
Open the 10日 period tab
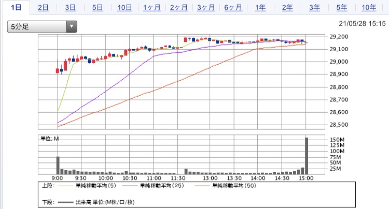(x=124, y=8)
